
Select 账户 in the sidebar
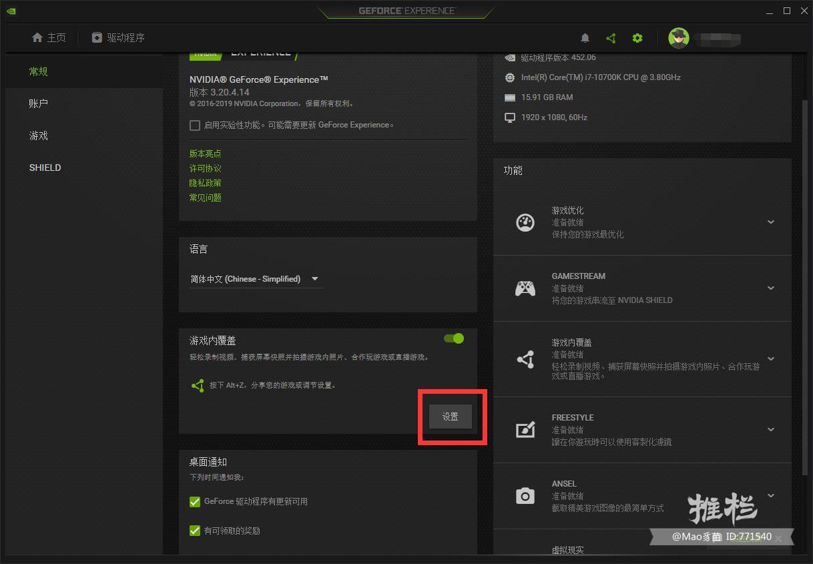tap(38, 103)
